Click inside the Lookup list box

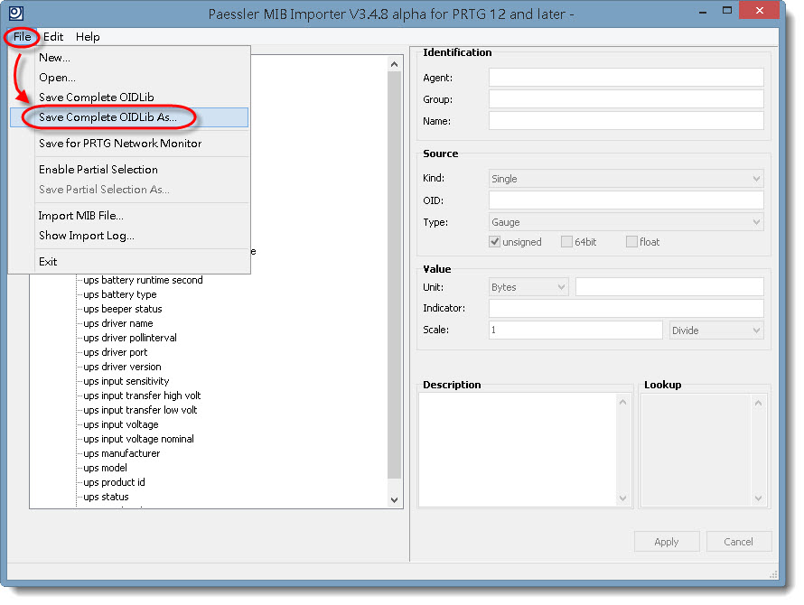(696, 450)
